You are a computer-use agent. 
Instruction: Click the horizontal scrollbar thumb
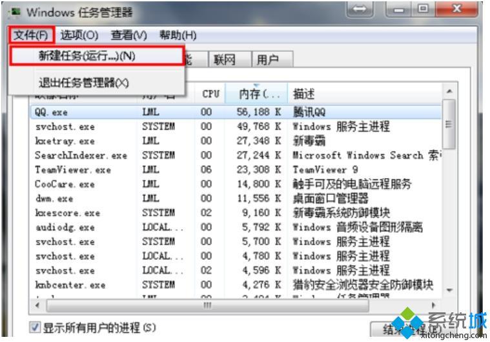click(x=207, y=305)
